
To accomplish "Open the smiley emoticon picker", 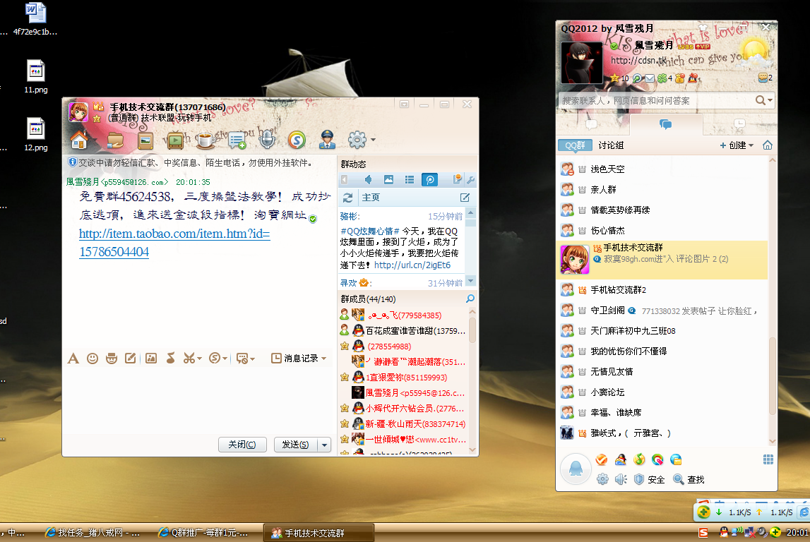I will coord(93,359).
